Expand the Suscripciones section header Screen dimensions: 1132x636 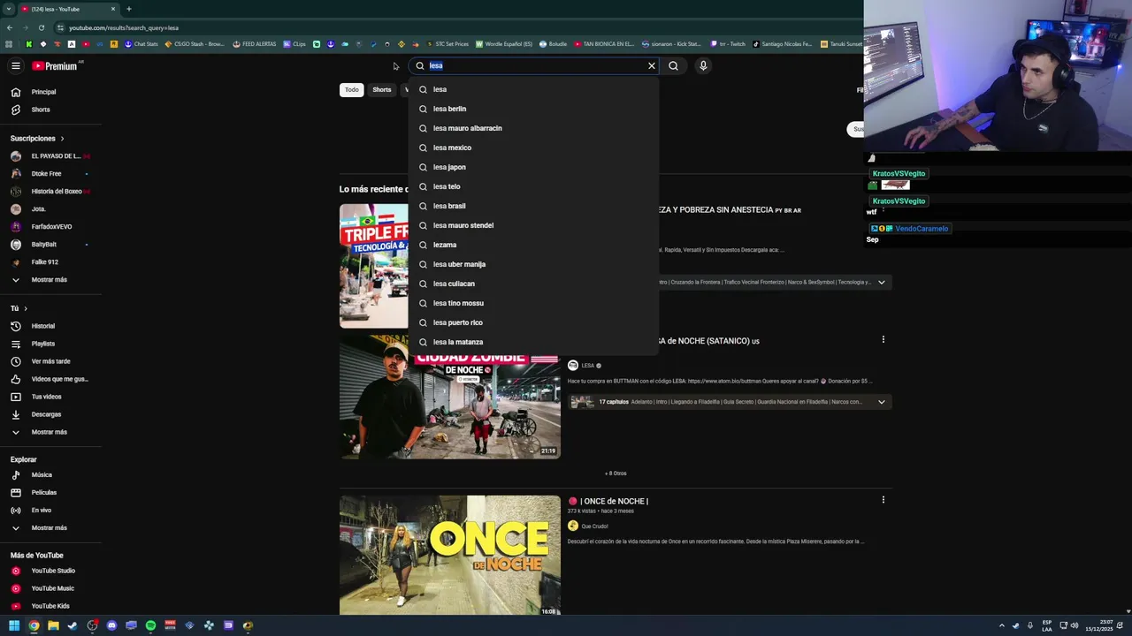coord(37,139)
